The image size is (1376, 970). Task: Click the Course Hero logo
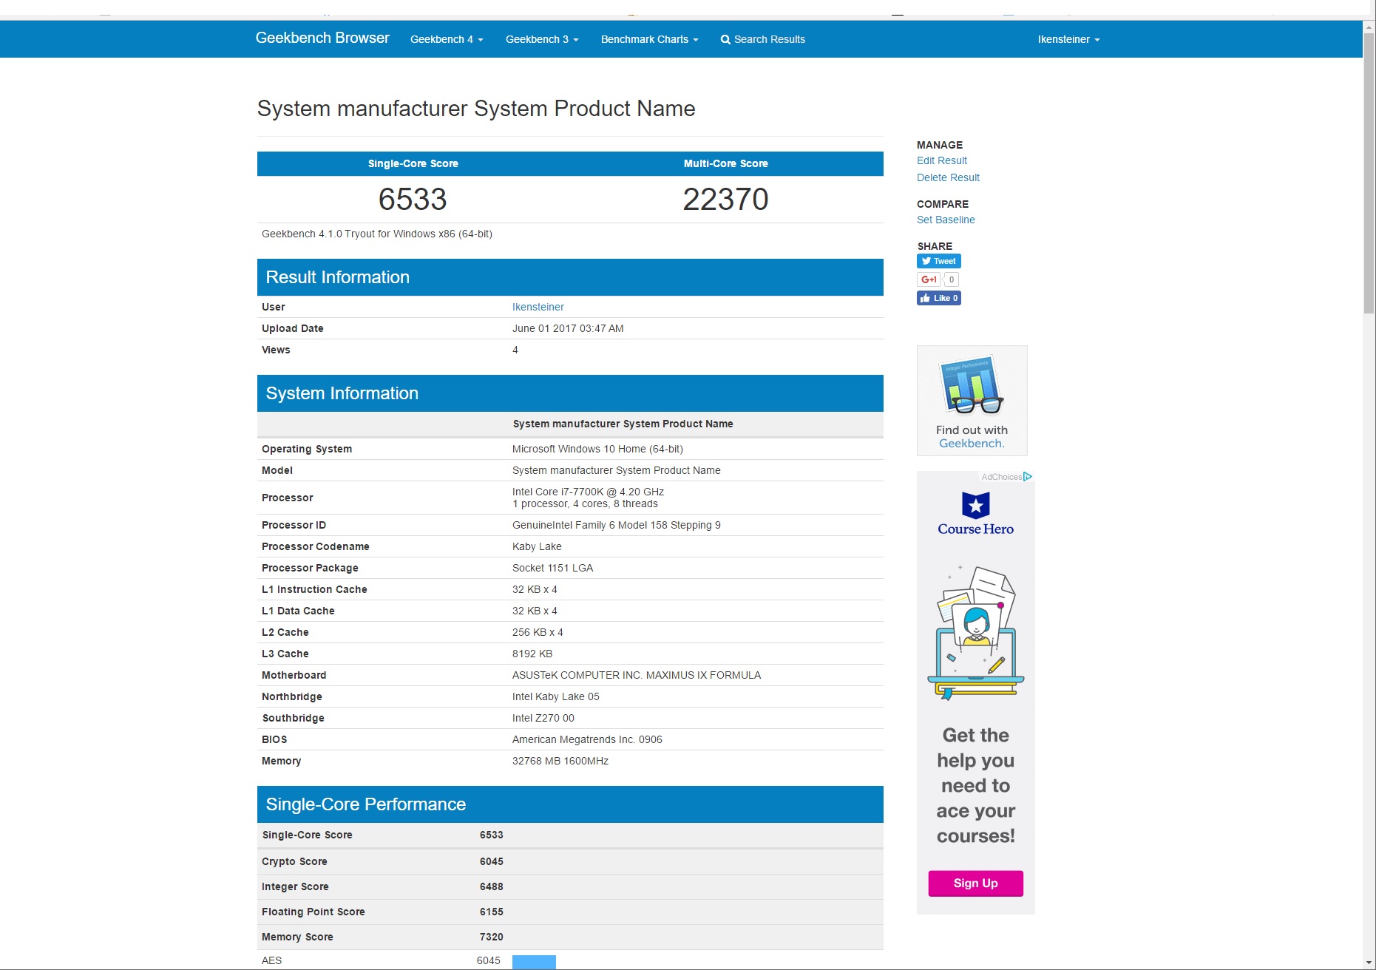pyautogui.click(x=975, y=514)
